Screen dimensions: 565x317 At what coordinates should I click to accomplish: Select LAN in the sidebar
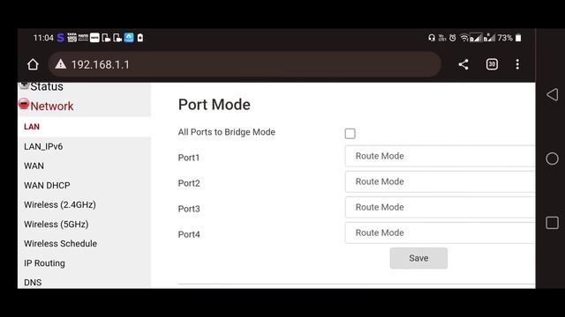point(32,127)
